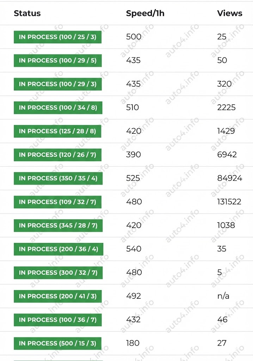This screenshot has height=361, width=253.
Task: Click the Views column header
Action: (x=229, y=13)
